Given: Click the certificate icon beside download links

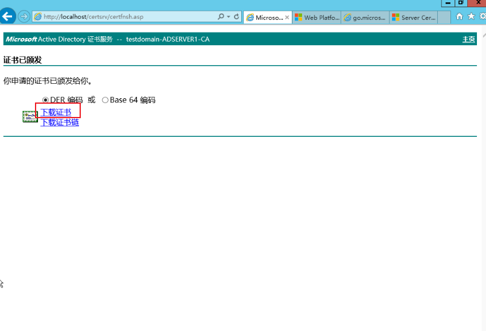Looking at the screenshot, I should (x=30, y=116).
